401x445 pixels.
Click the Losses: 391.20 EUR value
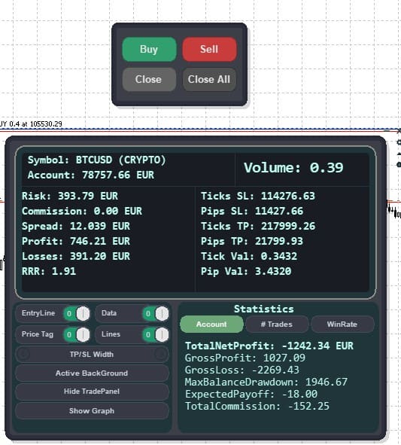click(76, 256)
